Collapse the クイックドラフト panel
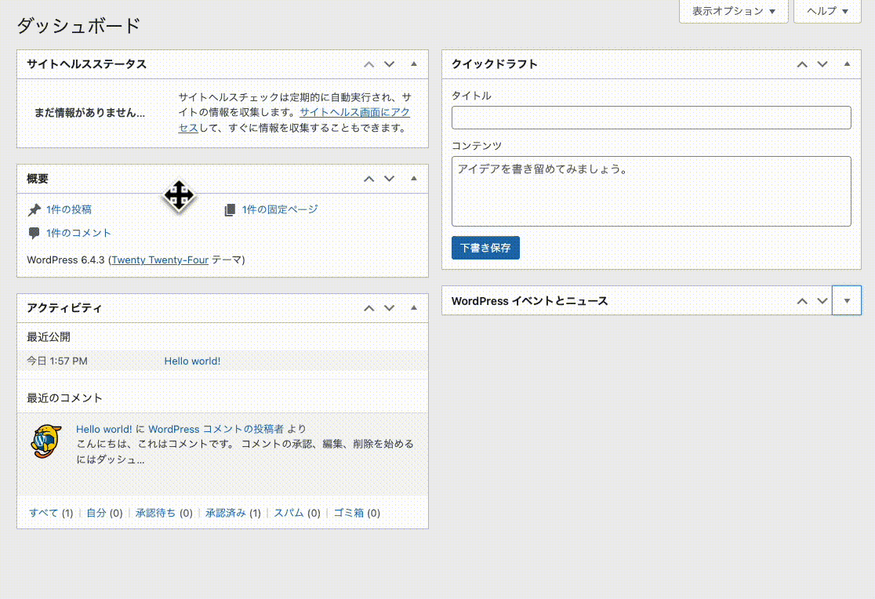The image size is (875, 599). point(847,64)
